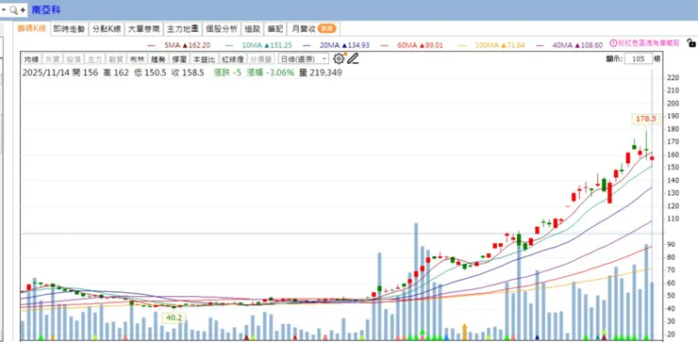Click the 量 219,349 volume value
The width and height of the screenshot is (698, 342).
tap(321, 73)
